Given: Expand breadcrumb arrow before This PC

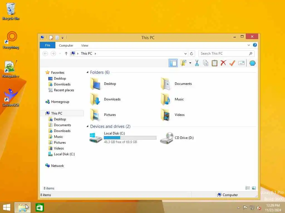Looking at the screenshot, I should tap(78, 54).
